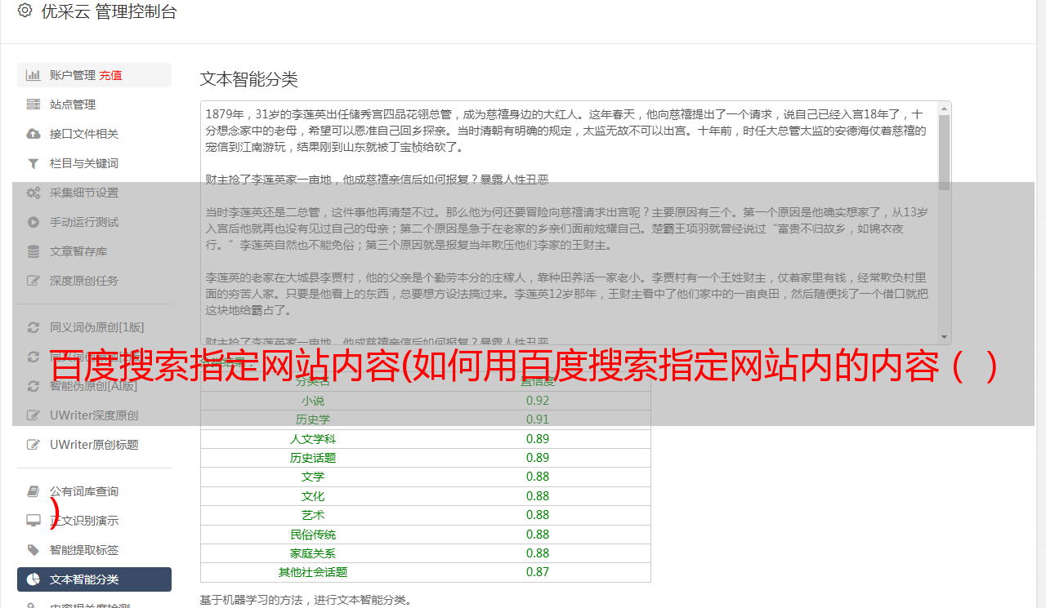The height and width of the screenshot is (608, 1046).
Task: Click the 历史学 category cell
Action: tap(313, 419)
